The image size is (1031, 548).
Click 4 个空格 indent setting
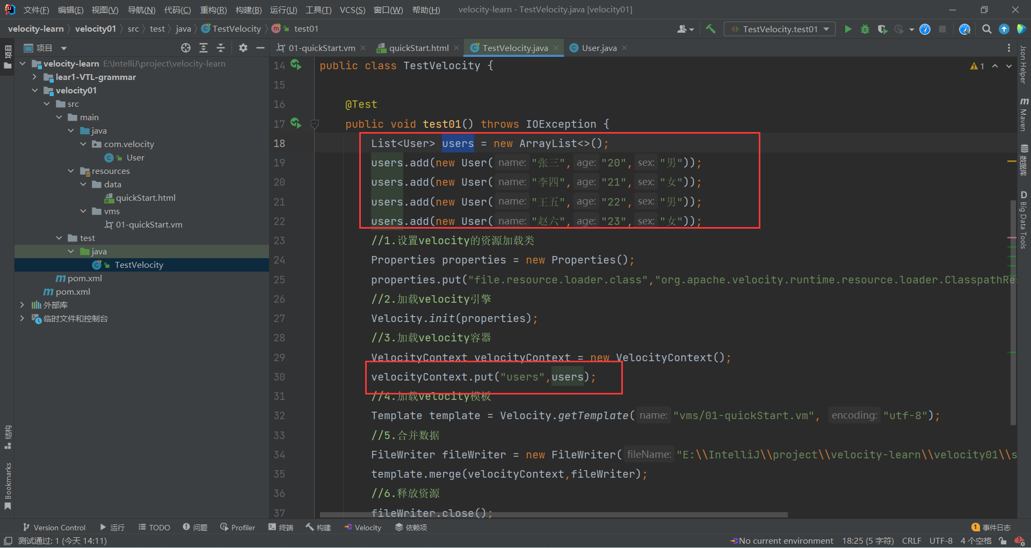pos(976,541)
